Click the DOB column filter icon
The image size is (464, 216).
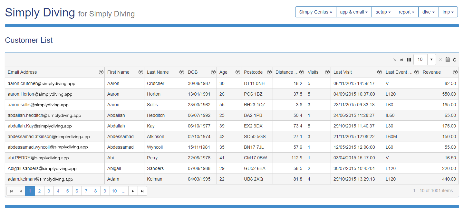click(x=213, y=72)
